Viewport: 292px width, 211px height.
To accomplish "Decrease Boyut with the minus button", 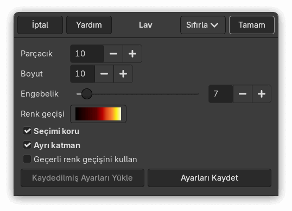I will [x=104, y=74].
